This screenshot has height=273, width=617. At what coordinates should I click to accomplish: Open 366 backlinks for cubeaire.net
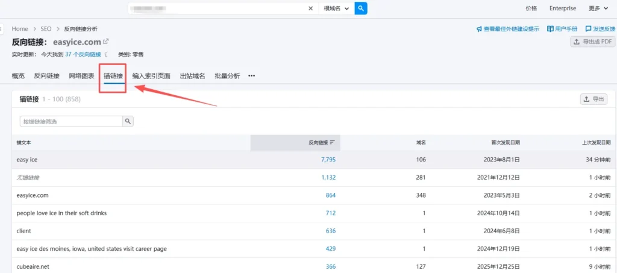331,266
